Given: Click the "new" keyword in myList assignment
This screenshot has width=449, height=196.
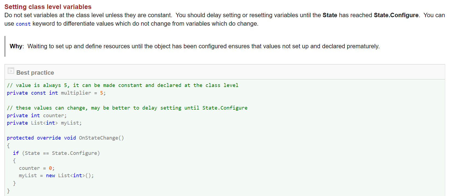Looking at the screenshot, I should coord(50,176).
